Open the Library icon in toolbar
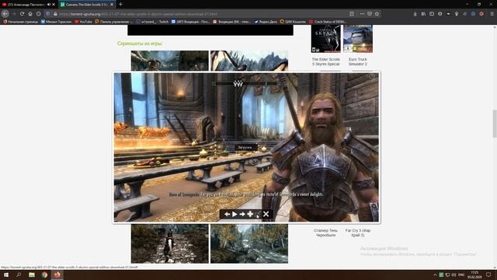This screenshot has width=497, height=280. 423,14
